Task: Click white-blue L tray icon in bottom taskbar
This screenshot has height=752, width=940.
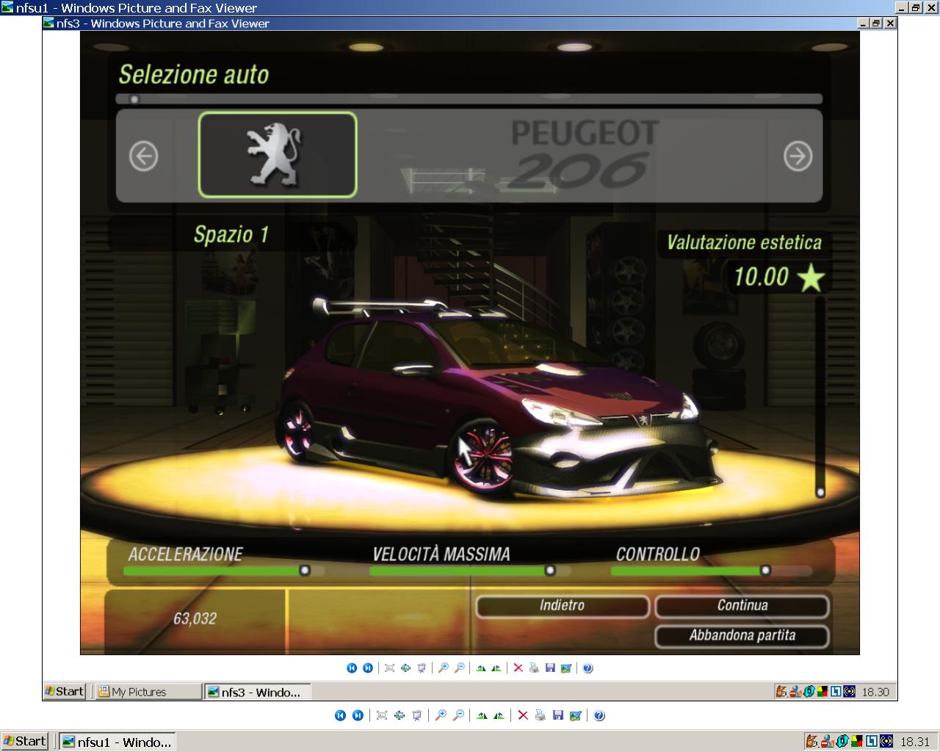Action: (x=872, y=741)
